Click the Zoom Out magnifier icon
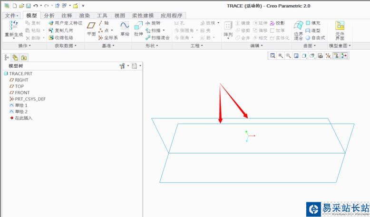 pos(288,56)
